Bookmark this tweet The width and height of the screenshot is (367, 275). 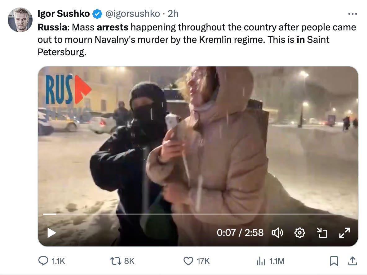tap(334, 261)
